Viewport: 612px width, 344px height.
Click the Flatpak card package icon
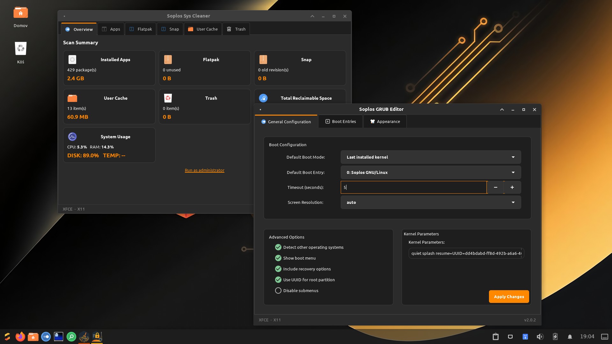(168, 60)
